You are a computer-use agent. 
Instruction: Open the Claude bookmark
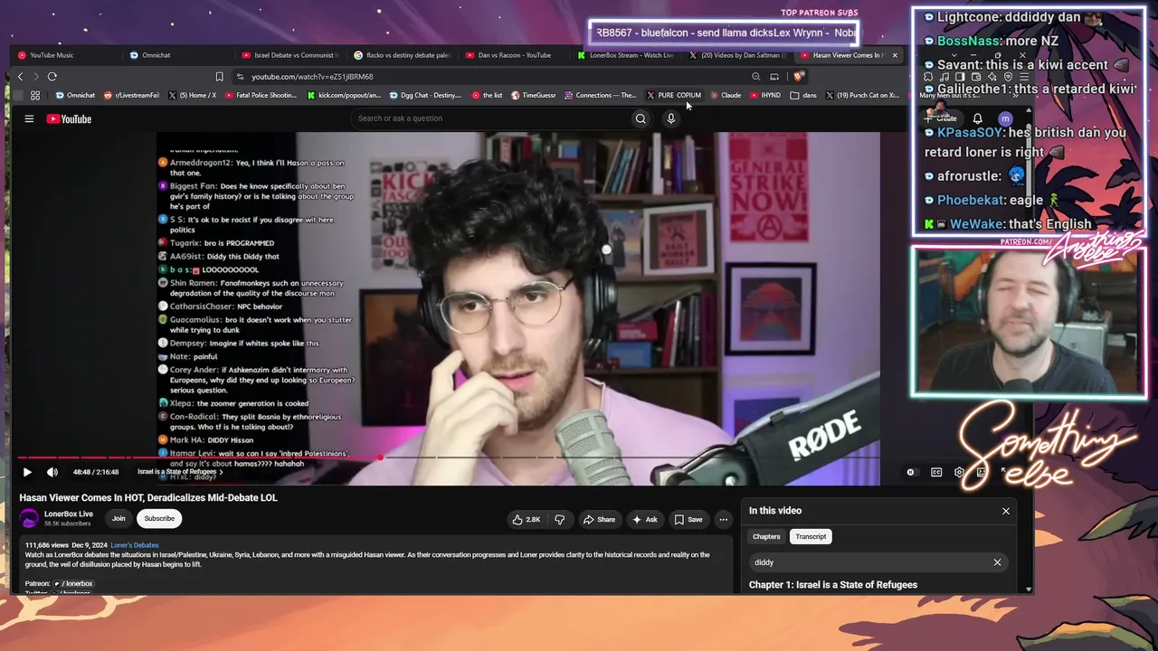coord(726,95)
